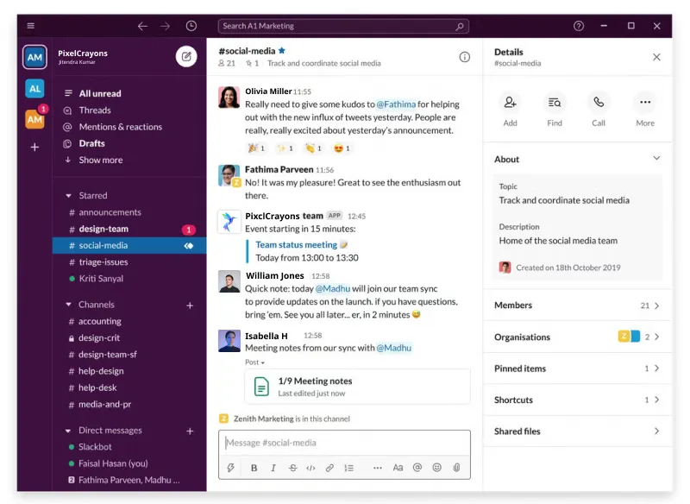This screenshot has width=690, height=504.
Task: Open the Team status meeting link
Action: (296, 245)
